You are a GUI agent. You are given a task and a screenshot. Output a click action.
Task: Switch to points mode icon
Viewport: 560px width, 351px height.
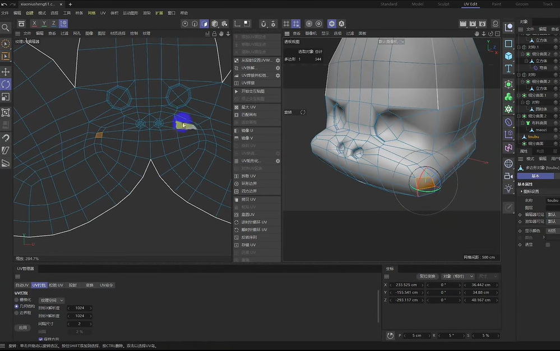coord(184,24)
